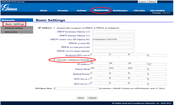Select statically configured radio button
This screenshot has height=105, width=174.
point(54,60)
